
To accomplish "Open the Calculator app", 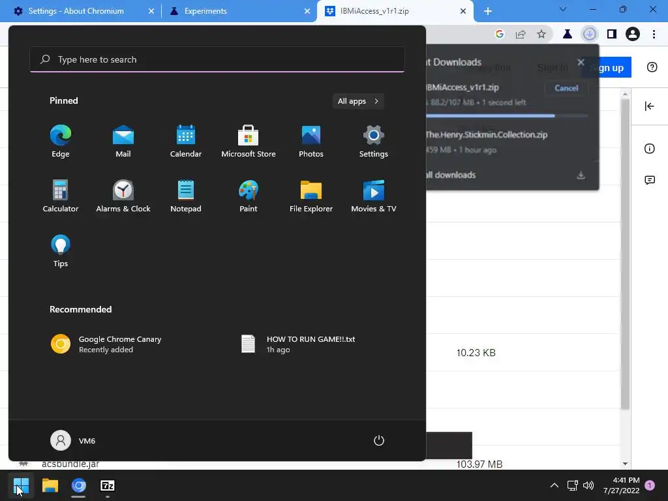I will coord(61,196).
